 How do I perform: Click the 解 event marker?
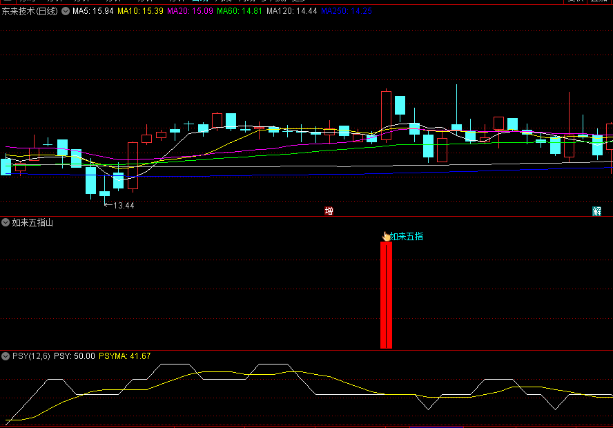pyautogui.click(x=596, y=211)
